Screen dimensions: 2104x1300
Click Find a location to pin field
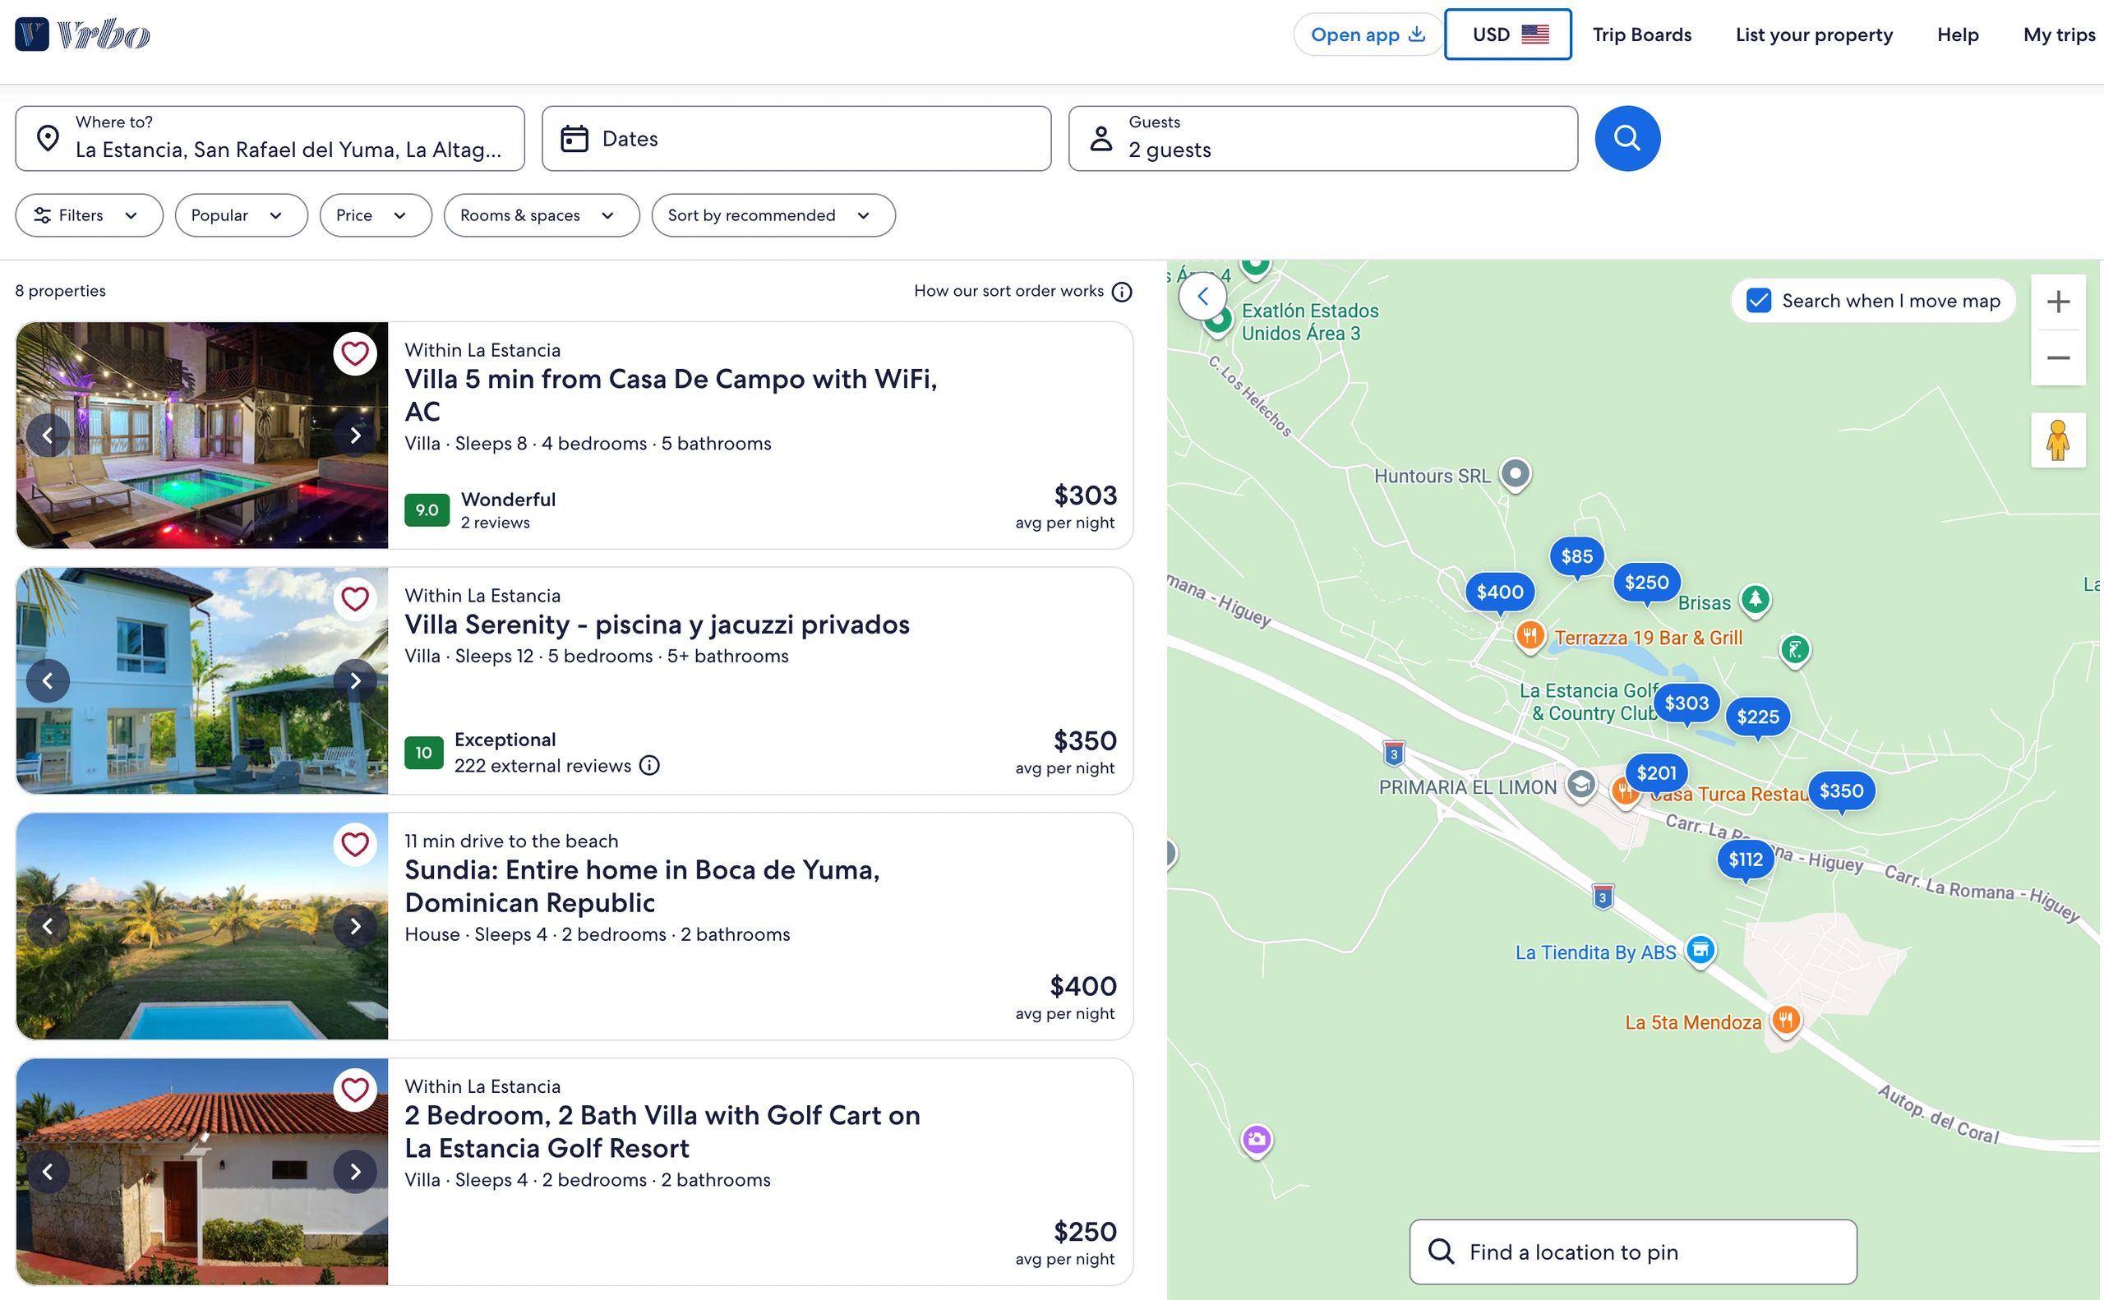1632,1251
